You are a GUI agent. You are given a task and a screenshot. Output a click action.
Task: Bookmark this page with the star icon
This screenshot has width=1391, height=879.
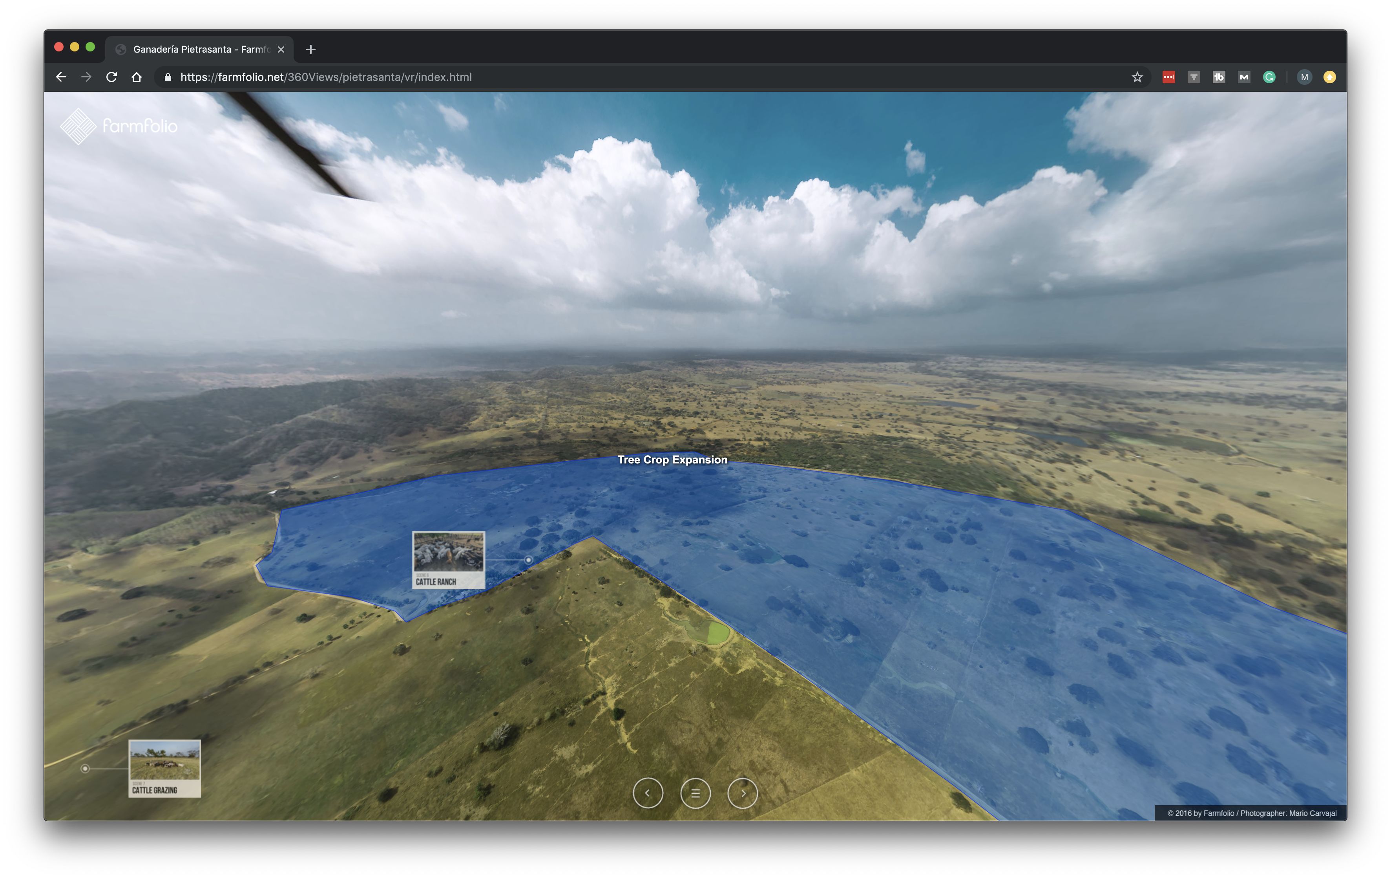pos(1137,77)
